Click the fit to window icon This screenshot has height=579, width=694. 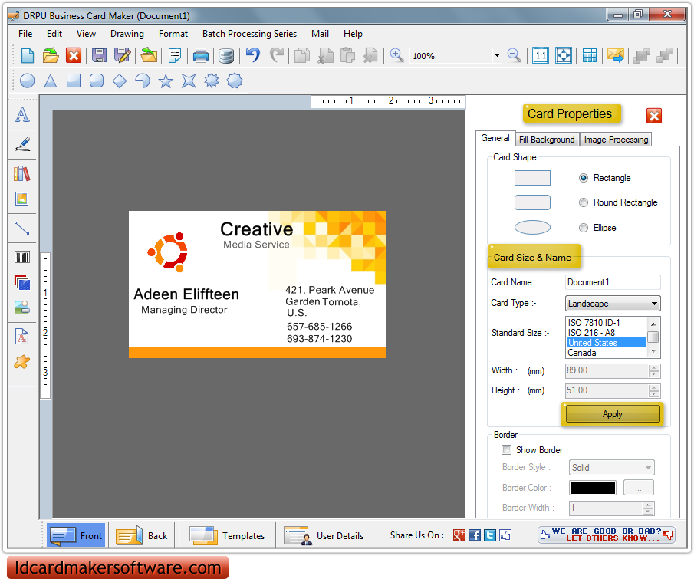564,55
